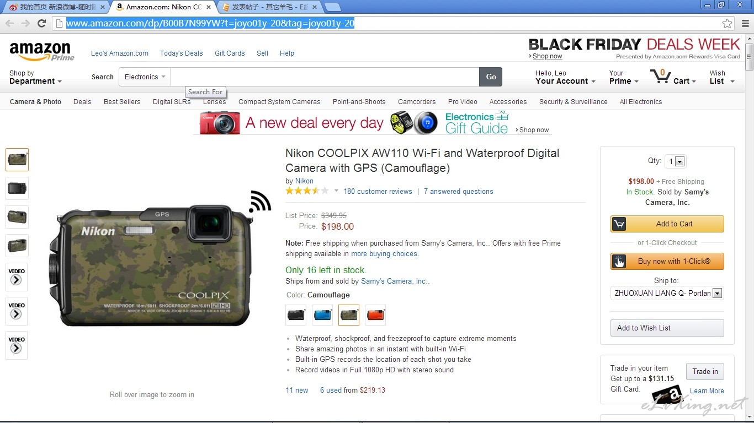This screenshot has height=423, width=754.
Task: Select the fourth camera angle thumbnail
Action: pyautogui.click(x=17, y=246)
